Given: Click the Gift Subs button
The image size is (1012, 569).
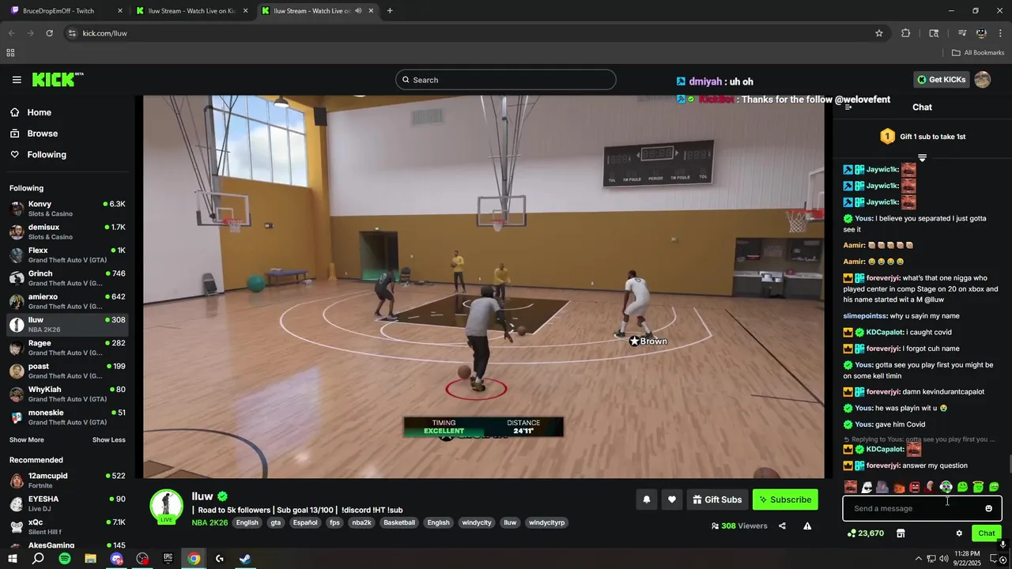Looking at the screenshot, I should click(717, 499).
